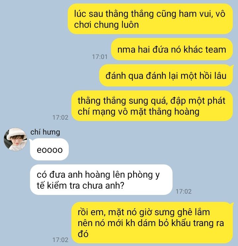This screenshot has height=246, width=238.
Task: Select the message bubble saying eoooo
Action: tap(49, 149)
